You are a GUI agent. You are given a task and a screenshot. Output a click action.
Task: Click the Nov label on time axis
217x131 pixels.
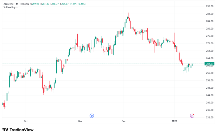80,121
